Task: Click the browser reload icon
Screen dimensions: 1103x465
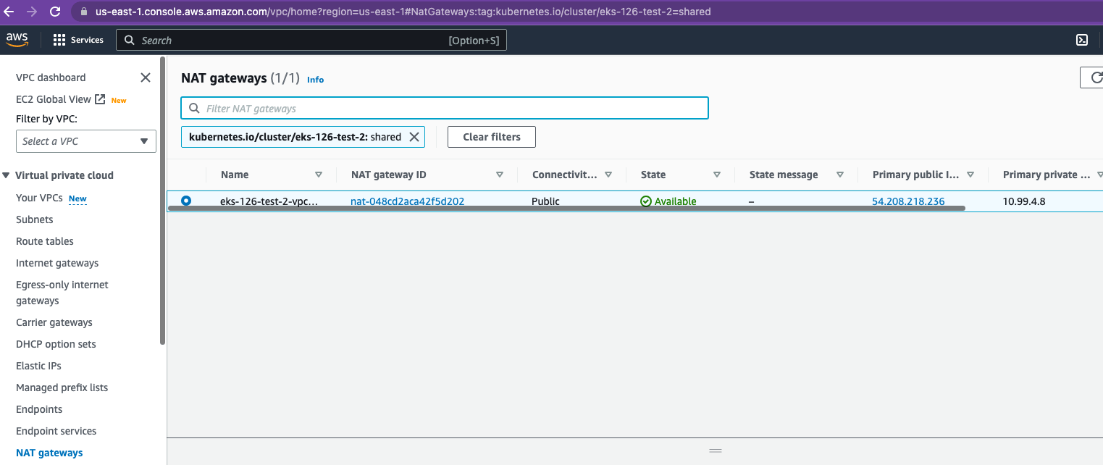Action: (55, 12)
